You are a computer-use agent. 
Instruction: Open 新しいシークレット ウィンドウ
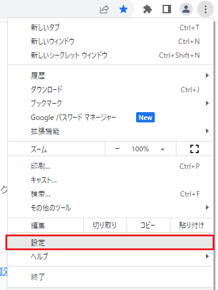click(x=110, y=55)
